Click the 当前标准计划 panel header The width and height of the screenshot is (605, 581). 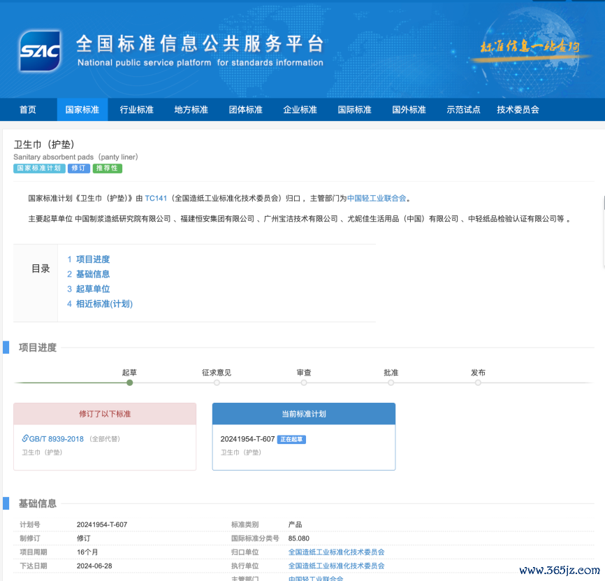click(x=304, y=414)
